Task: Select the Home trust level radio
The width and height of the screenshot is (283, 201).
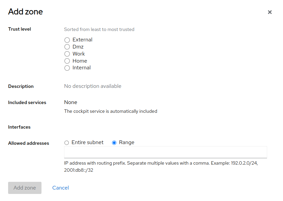Action: click(x=67, y=61)
